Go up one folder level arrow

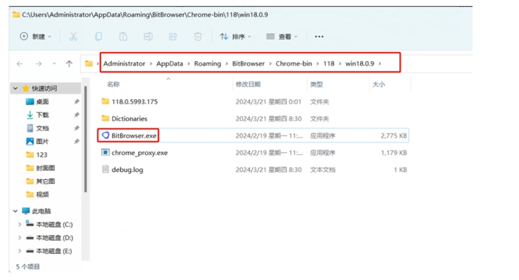pos(69,64)
